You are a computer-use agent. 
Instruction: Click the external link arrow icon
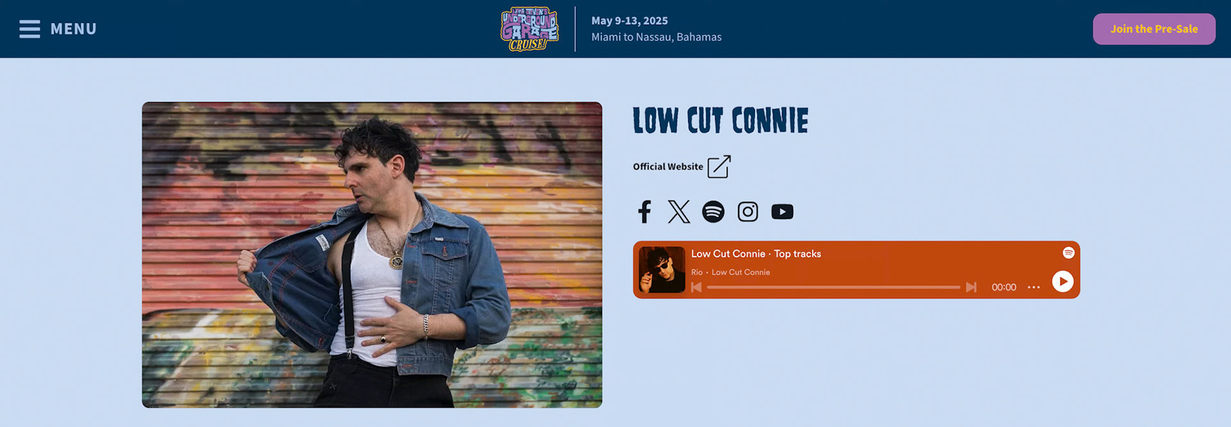[x=719, y=166]
